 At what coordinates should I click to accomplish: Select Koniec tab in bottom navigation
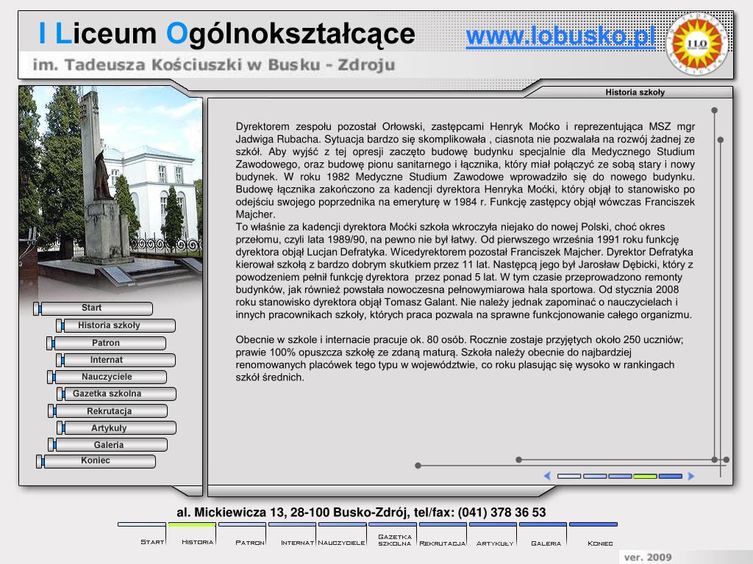coord(593,534)
